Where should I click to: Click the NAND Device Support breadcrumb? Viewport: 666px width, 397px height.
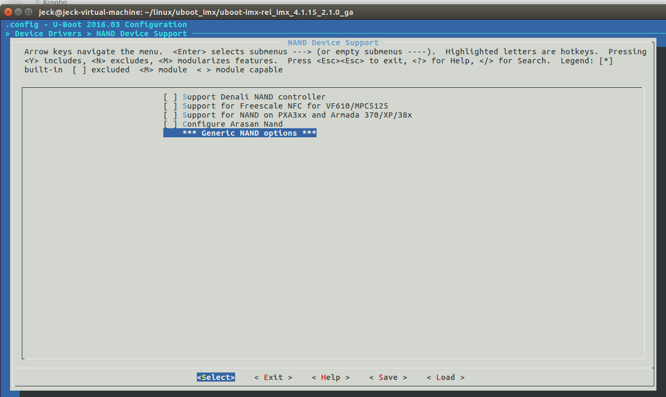pos(141,34)
